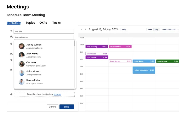Open the Topics tab
186x117 pixels.
point(30,23)
